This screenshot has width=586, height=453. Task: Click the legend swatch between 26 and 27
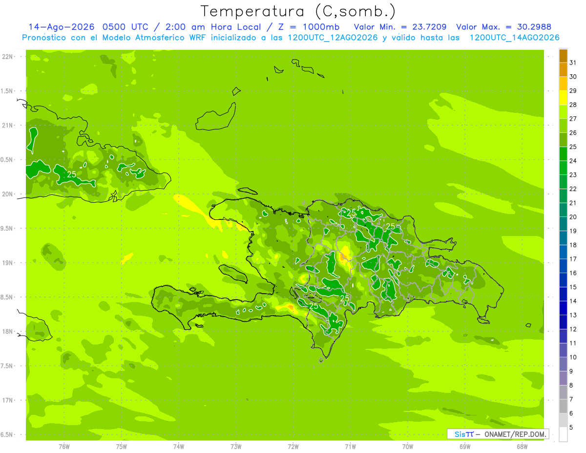563,126
